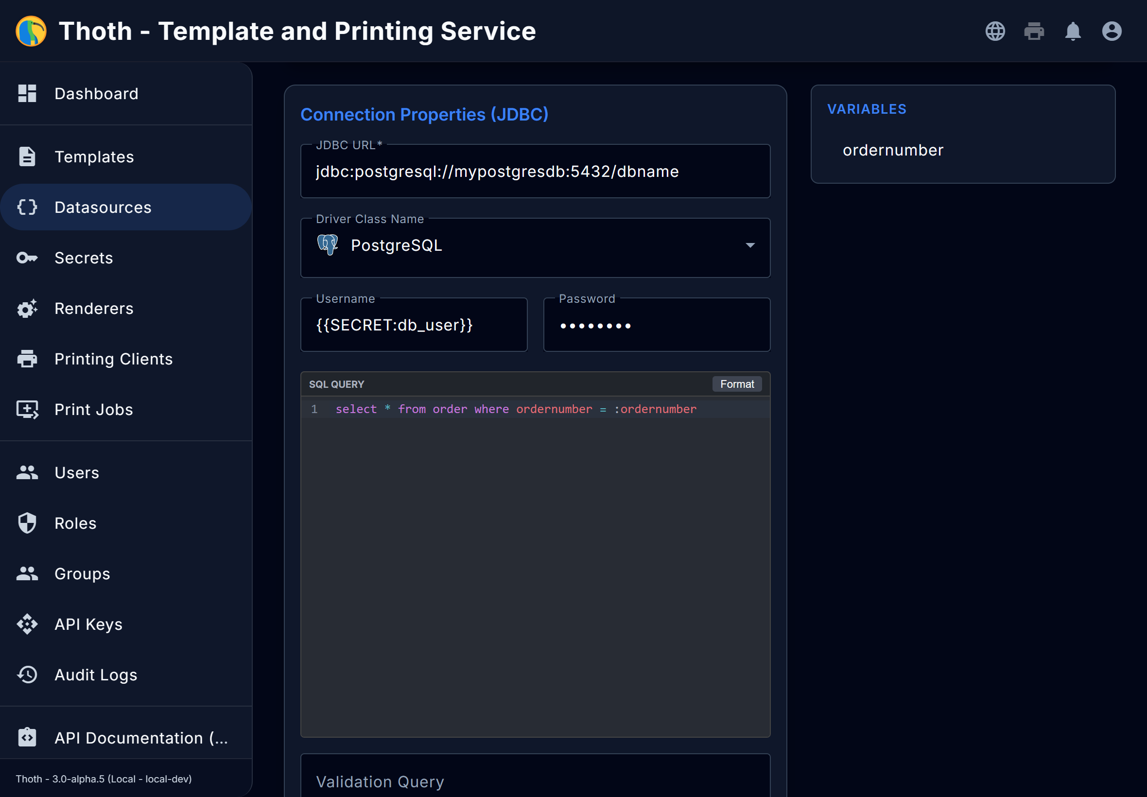The image size is (1147, 797).
Task: Open API Documentation link
Action: [126, 737]
